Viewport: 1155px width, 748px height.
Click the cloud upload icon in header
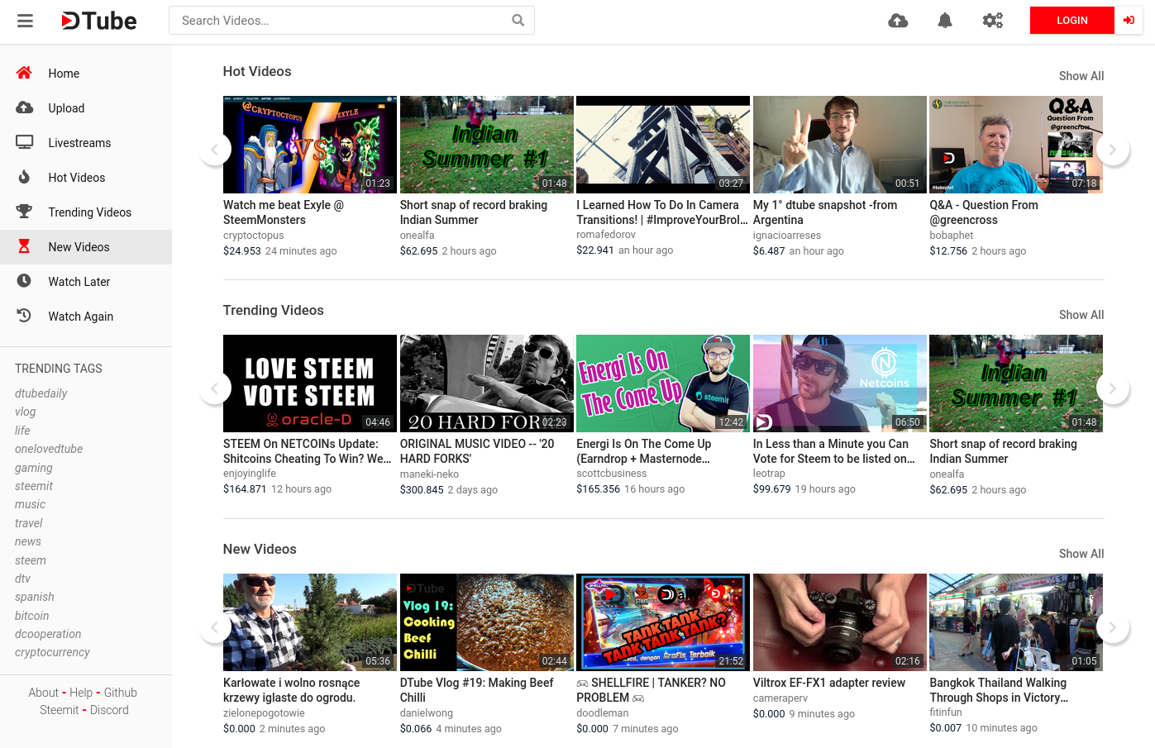[x=898, y=21]
